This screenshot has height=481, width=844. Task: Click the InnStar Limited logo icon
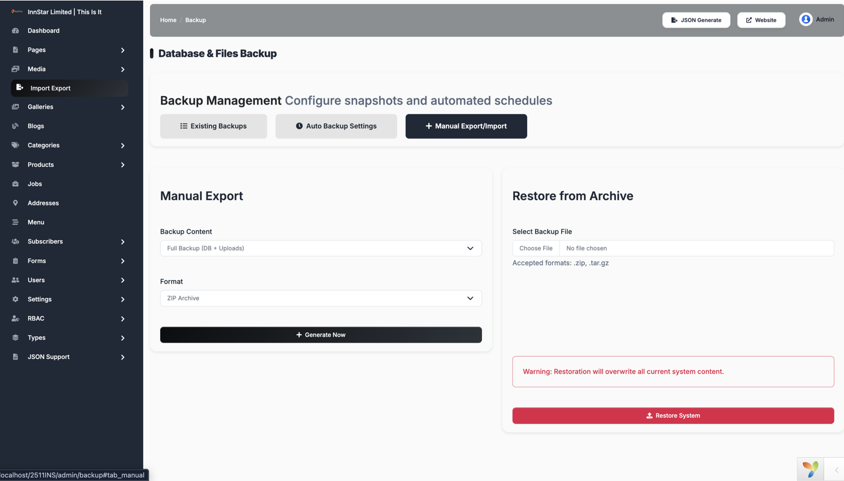pyautogui.click(x=17, y=11)
